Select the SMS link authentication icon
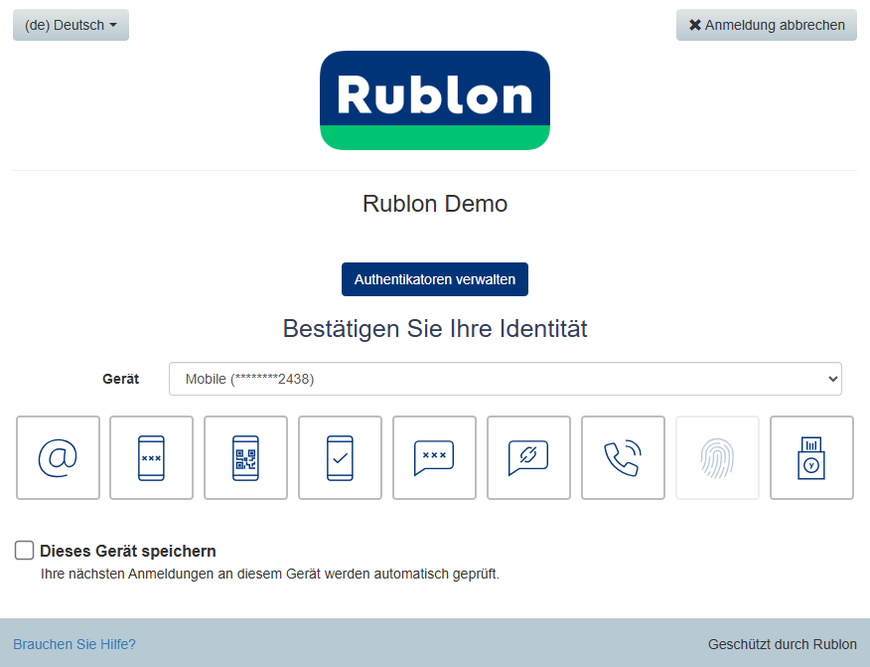The image size is (870, 667). 528,457
